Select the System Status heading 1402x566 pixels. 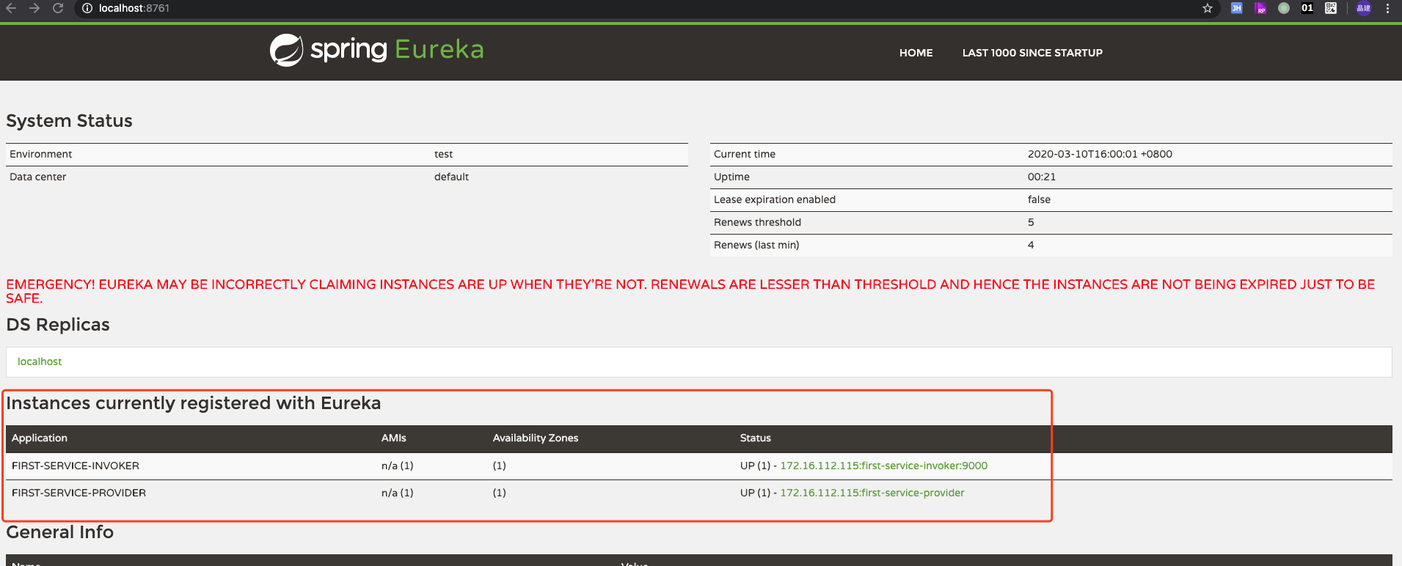[70, 121]
